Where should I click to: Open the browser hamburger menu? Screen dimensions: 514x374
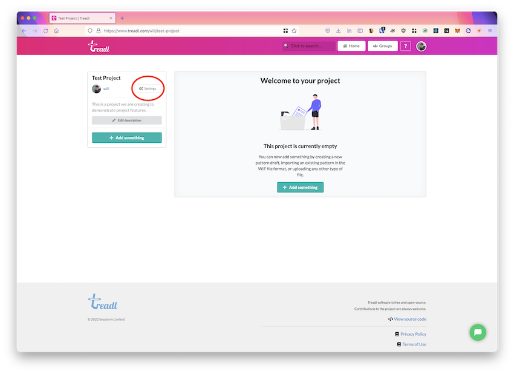tap(490, 31)
